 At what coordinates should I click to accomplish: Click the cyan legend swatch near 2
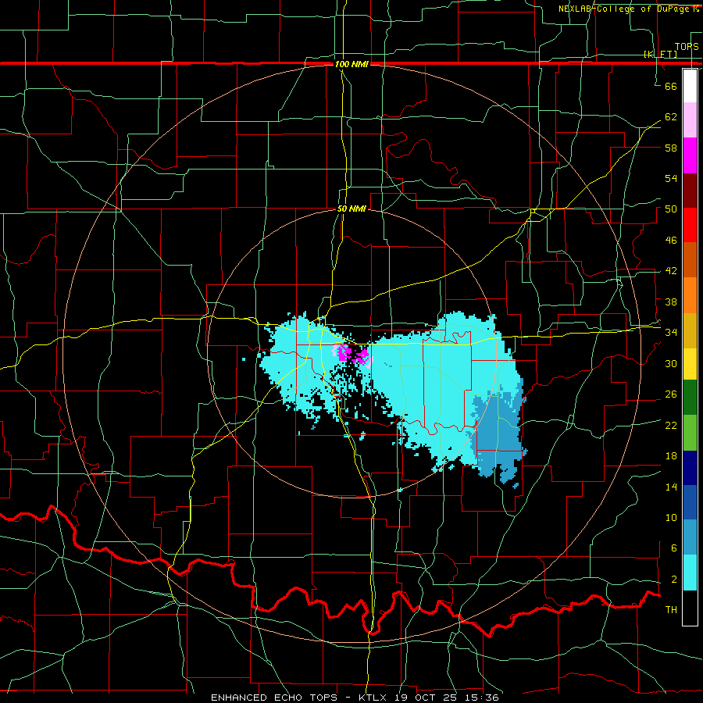pyautogui.click(x=690, y=573)
